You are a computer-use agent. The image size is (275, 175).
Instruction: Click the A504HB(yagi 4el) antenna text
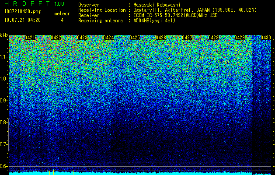click(x=154, y=21)
